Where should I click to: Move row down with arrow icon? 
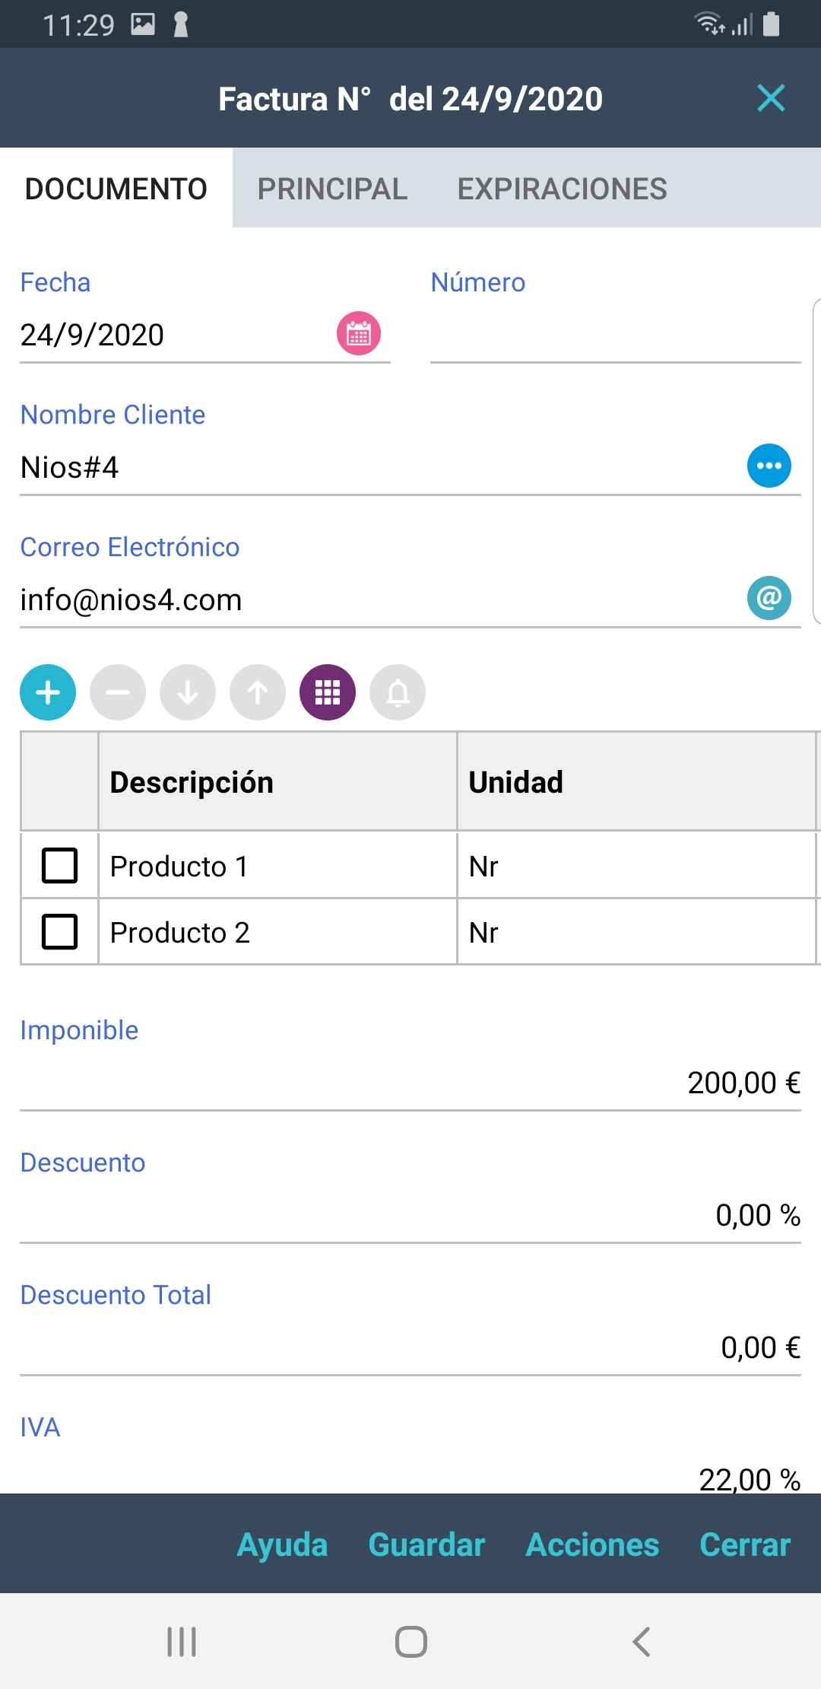pyautogui.click(x=188, y=692)
